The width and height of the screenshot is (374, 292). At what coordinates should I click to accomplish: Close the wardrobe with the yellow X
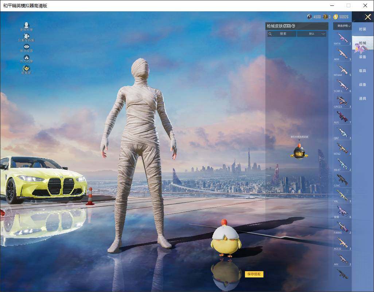click(x=367, y=17)
